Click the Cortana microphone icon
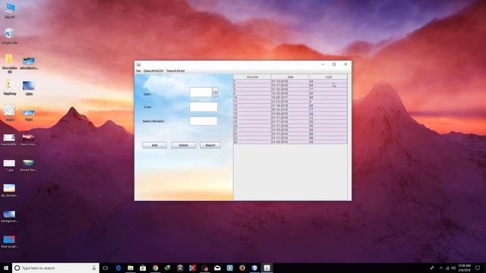Image resolution: width=486 pixels, height=273 pixels. [94, 268]
